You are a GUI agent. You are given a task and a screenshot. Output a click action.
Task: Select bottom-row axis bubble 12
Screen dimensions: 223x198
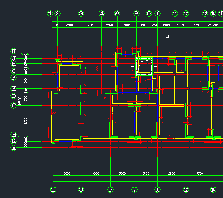pyautogui.click(x=186, y=189)
